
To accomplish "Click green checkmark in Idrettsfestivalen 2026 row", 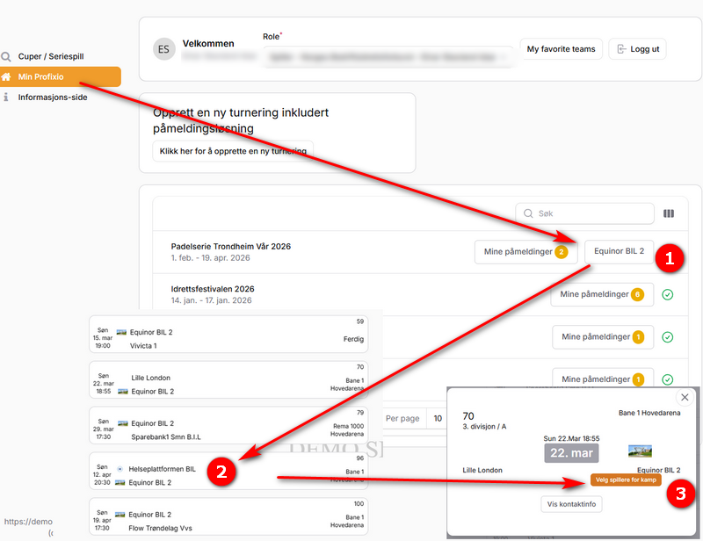I will coord(668,294).
